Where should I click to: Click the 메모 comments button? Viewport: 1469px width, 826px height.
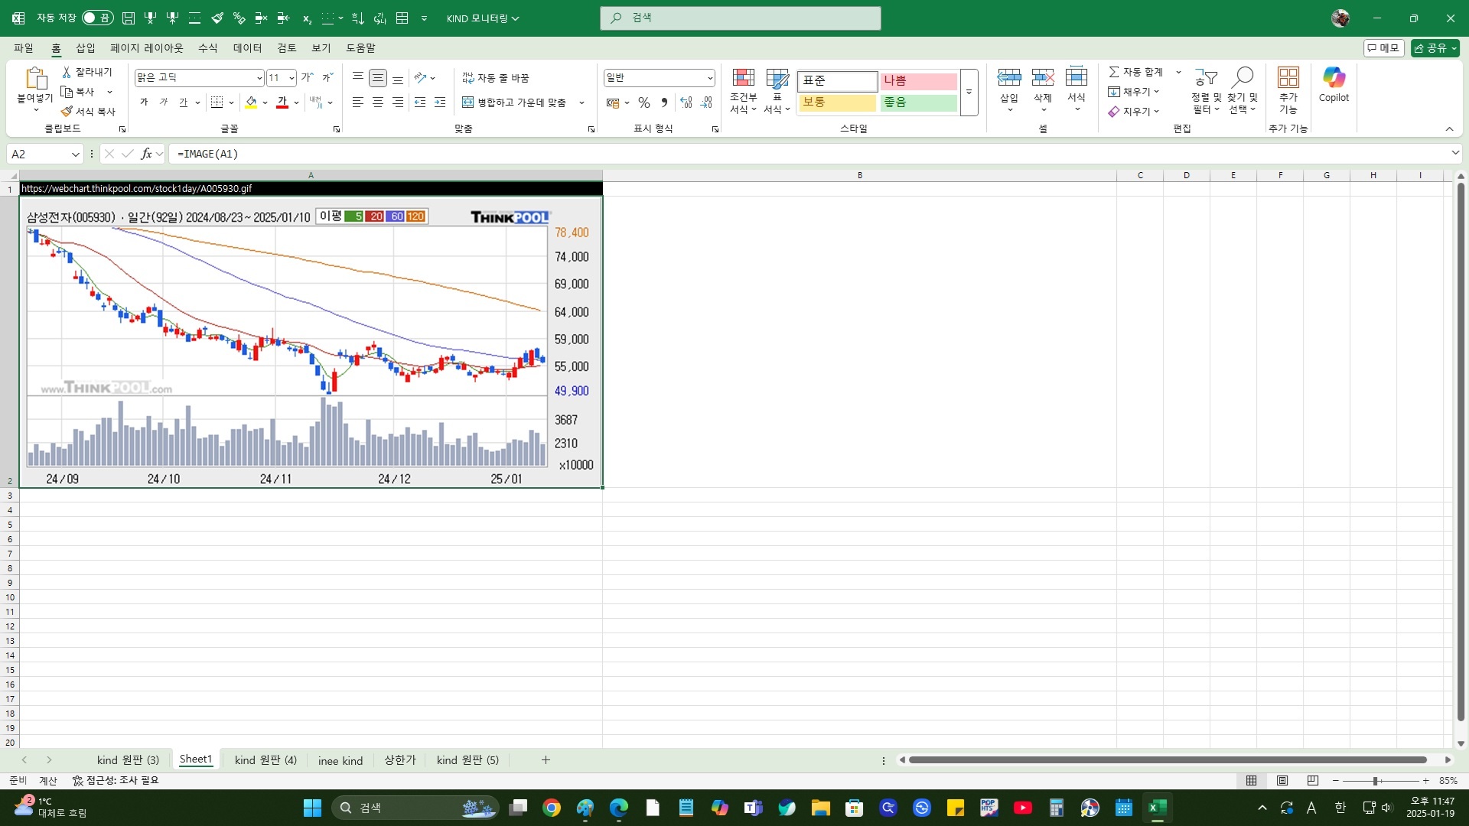click(1384, 48)
